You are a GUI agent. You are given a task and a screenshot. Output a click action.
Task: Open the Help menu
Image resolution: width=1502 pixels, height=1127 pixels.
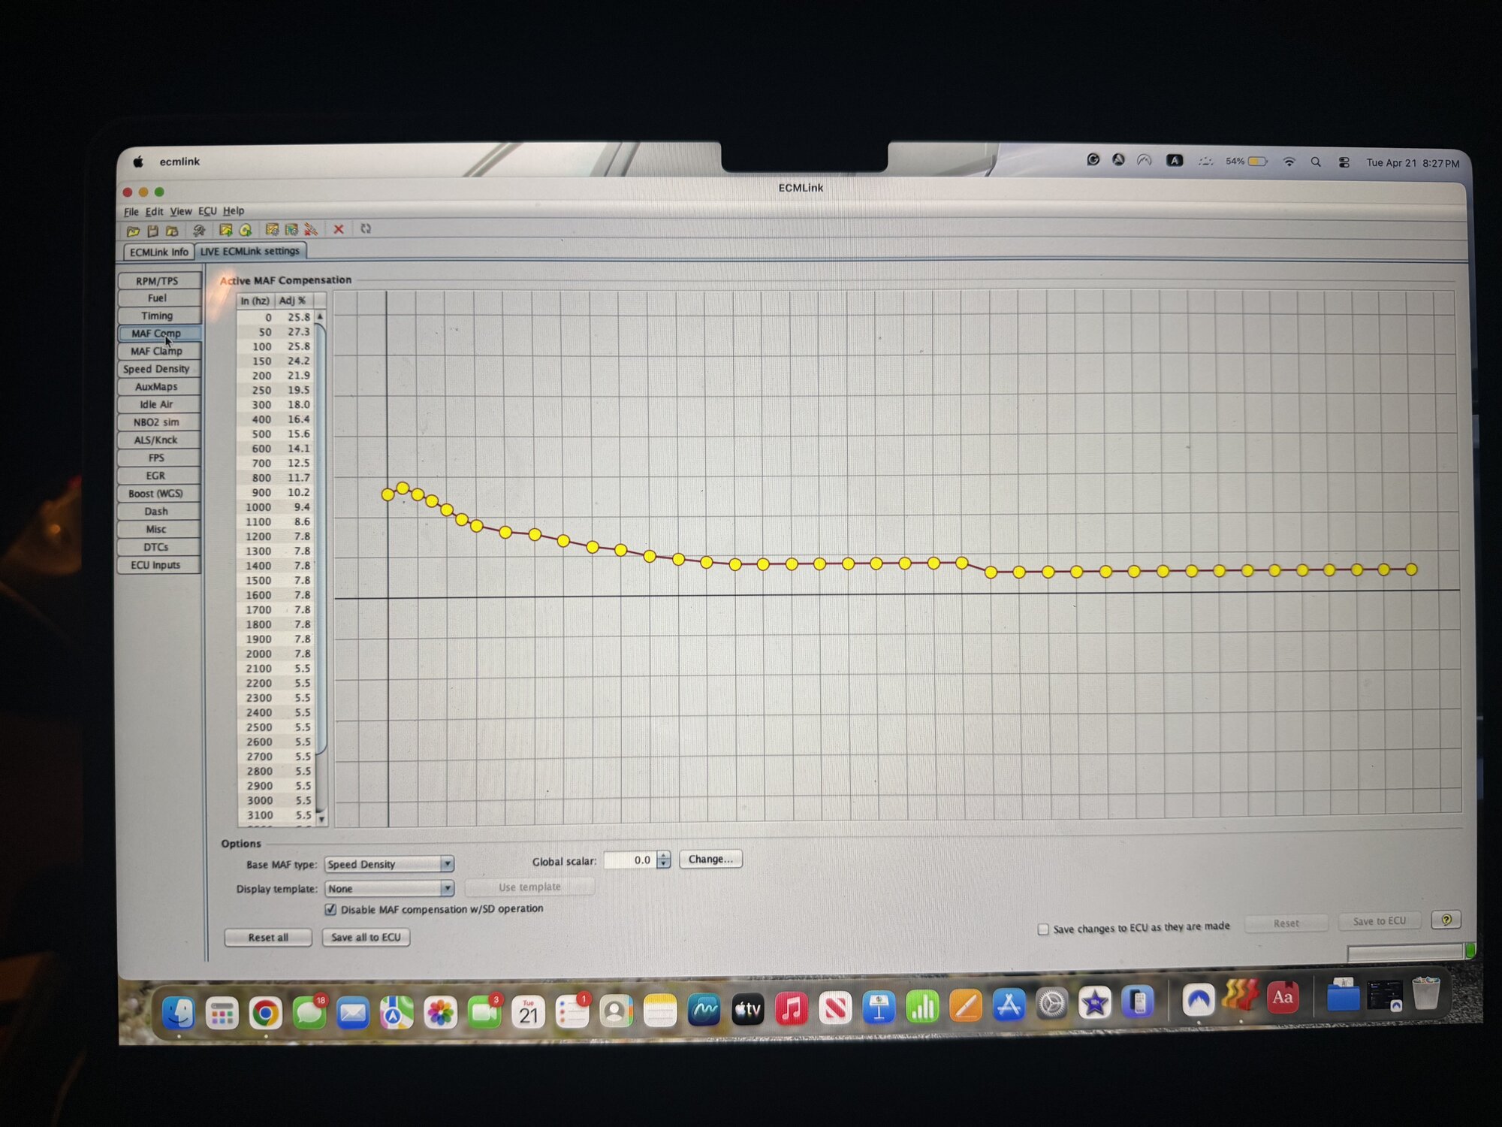[x=234, y=211]
